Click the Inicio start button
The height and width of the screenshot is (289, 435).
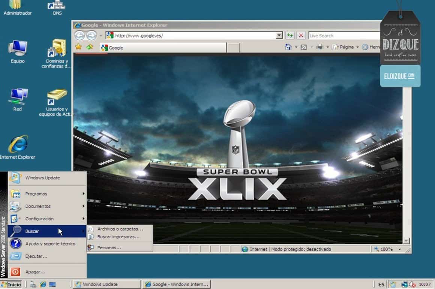pyautogui.click(x=11, y=284)
